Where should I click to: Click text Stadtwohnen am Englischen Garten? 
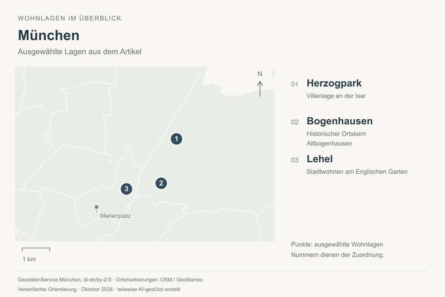(357, 172)
